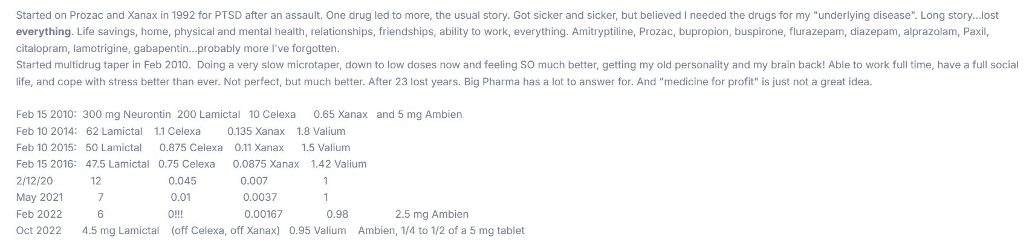This screenshot has width=1032, height=251.
Task: Click the bold word "everything"
Action: click(x=44, y=31)
